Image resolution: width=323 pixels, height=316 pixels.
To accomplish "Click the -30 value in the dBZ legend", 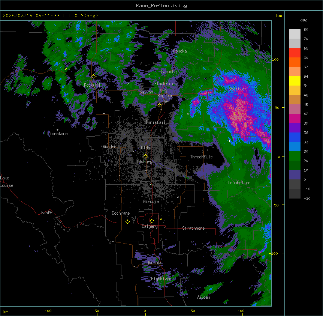I will point(307,198).
